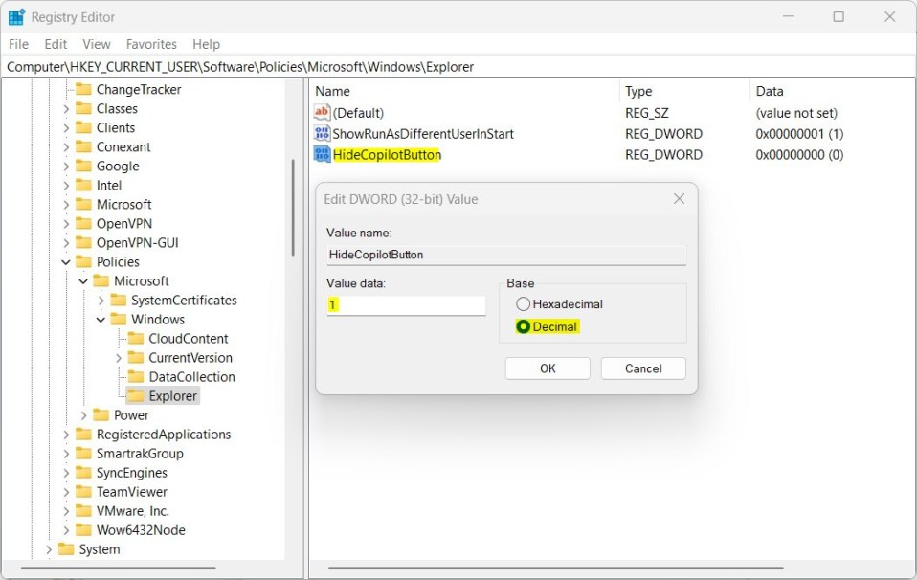Select the Hexadecimal base radio button
This screenshot has width=917, height=580.
pos(523,304)
